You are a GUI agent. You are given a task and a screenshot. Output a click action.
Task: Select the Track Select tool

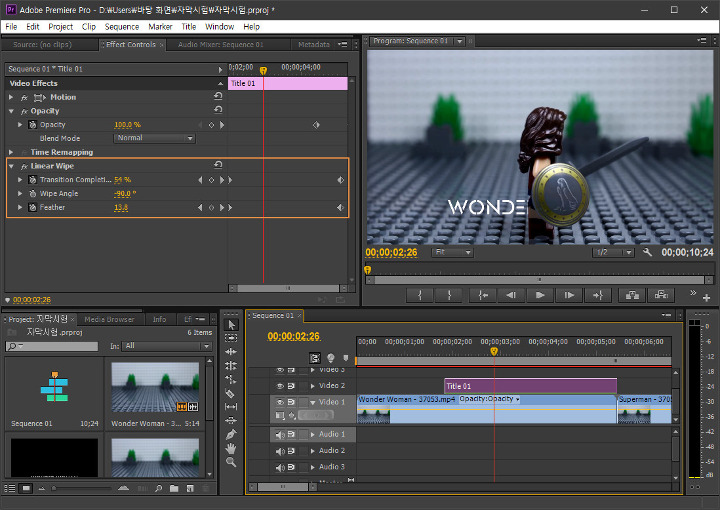(231, 338)
